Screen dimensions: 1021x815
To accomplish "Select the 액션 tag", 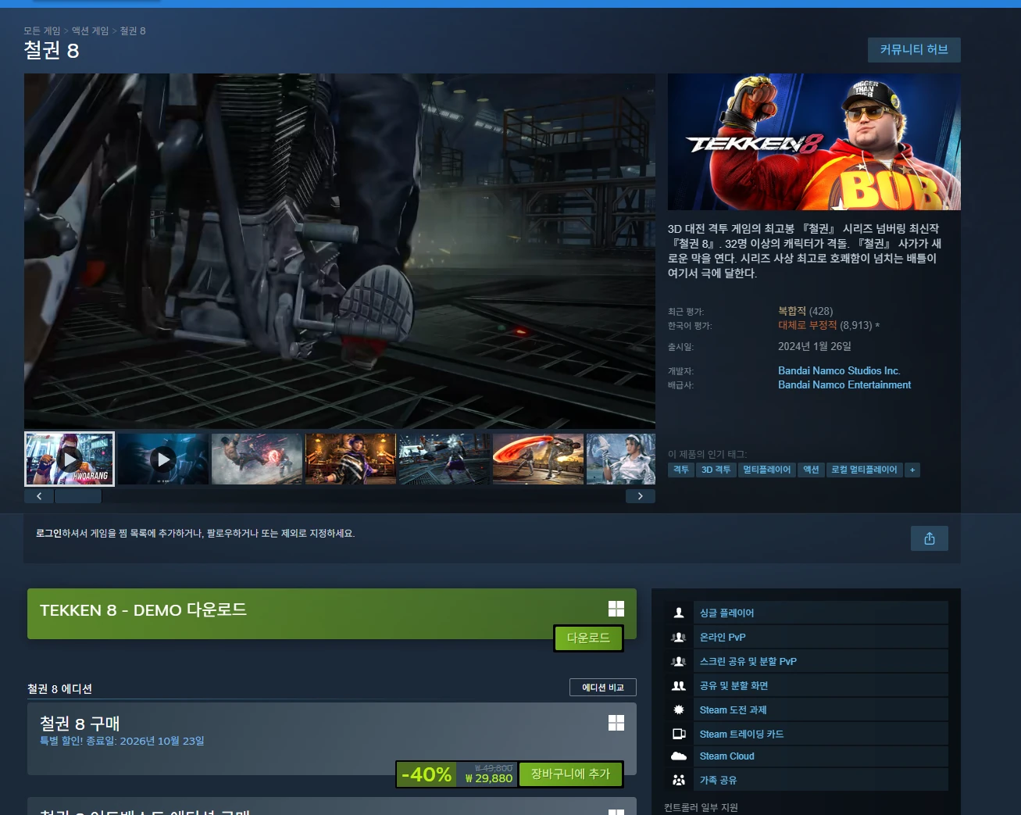I will (811, 470).
